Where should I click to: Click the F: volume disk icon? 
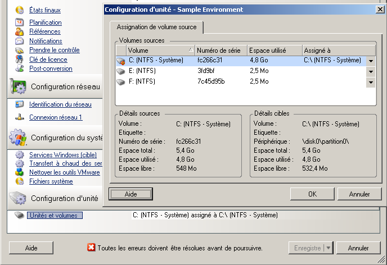click(x=121, y=82)
